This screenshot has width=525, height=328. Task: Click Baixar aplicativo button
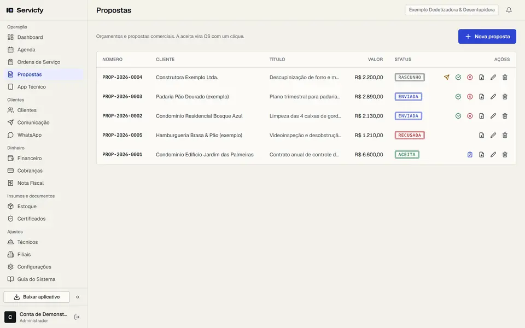(37, 297)
